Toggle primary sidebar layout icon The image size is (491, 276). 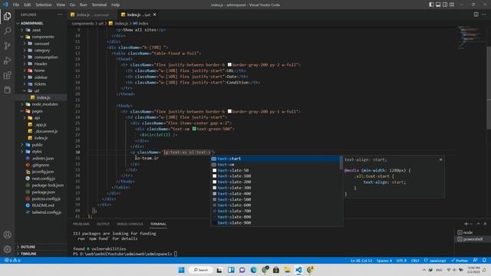431,5
